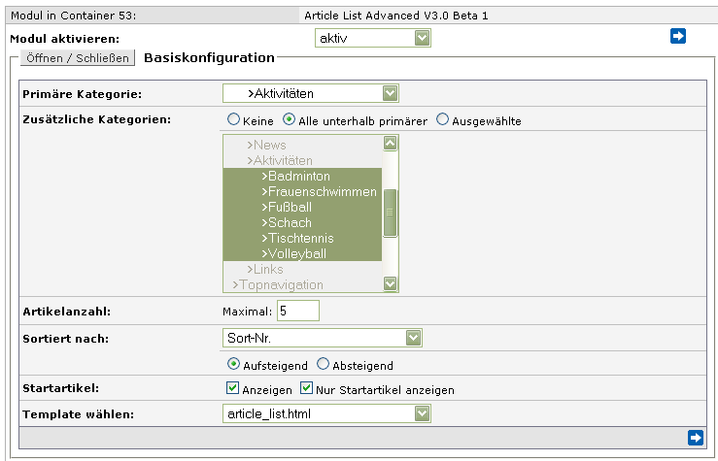Select the Keine radio button
The width and height of the screenshot is (718, 461).
(x=233, y=120)
